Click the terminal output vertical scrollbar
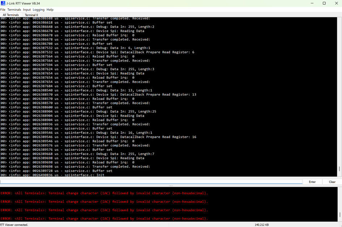 339,169
